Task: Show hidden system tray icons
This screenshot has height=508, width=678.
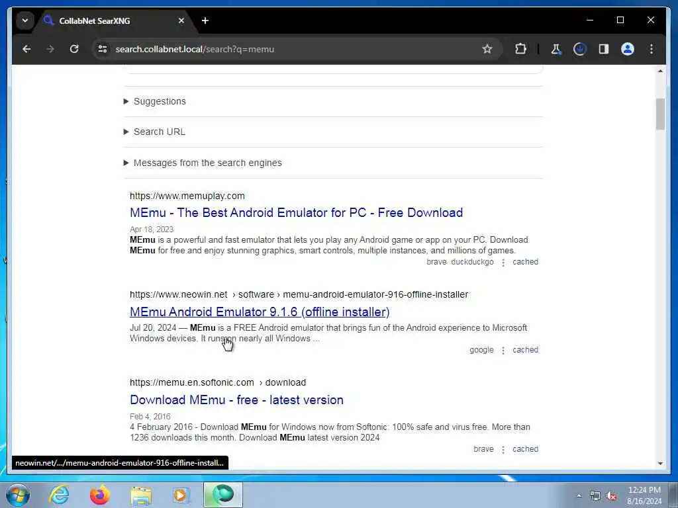Action: point(579,496)
